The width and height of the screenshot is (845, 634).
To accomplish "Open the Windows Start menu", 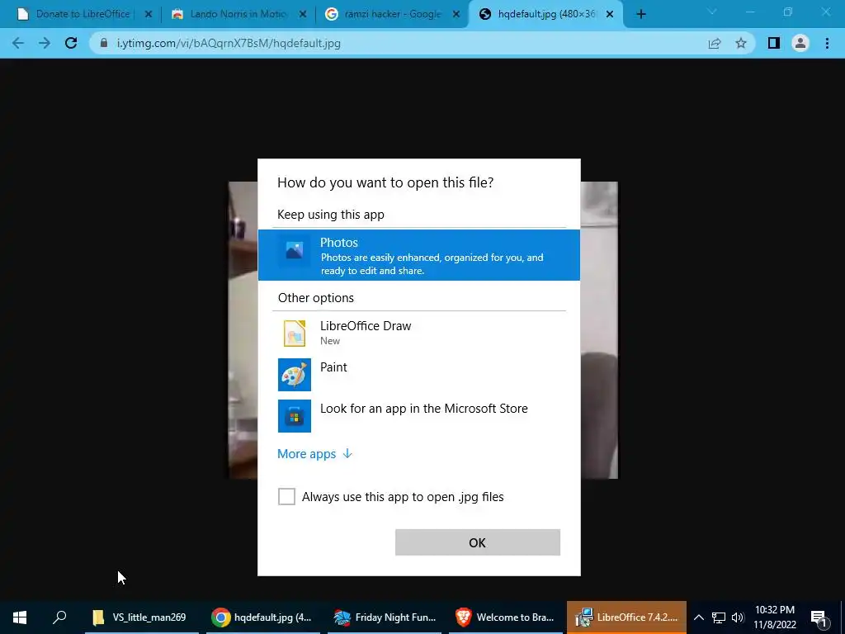I will pyautogui.click(x=20, y=617).
